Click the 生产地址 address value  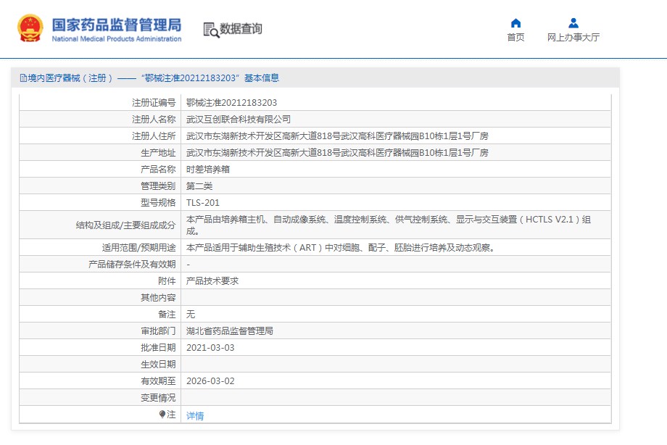[337, 152]
